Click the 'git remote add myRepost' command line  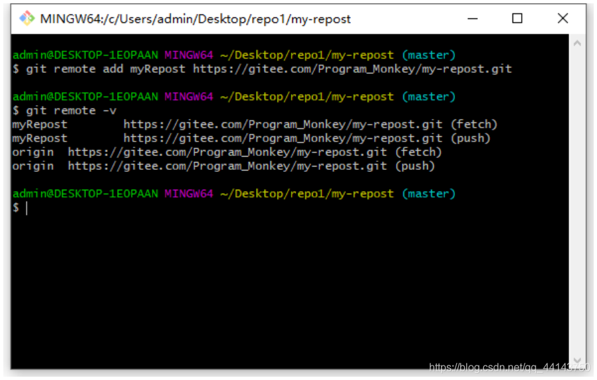262,69
